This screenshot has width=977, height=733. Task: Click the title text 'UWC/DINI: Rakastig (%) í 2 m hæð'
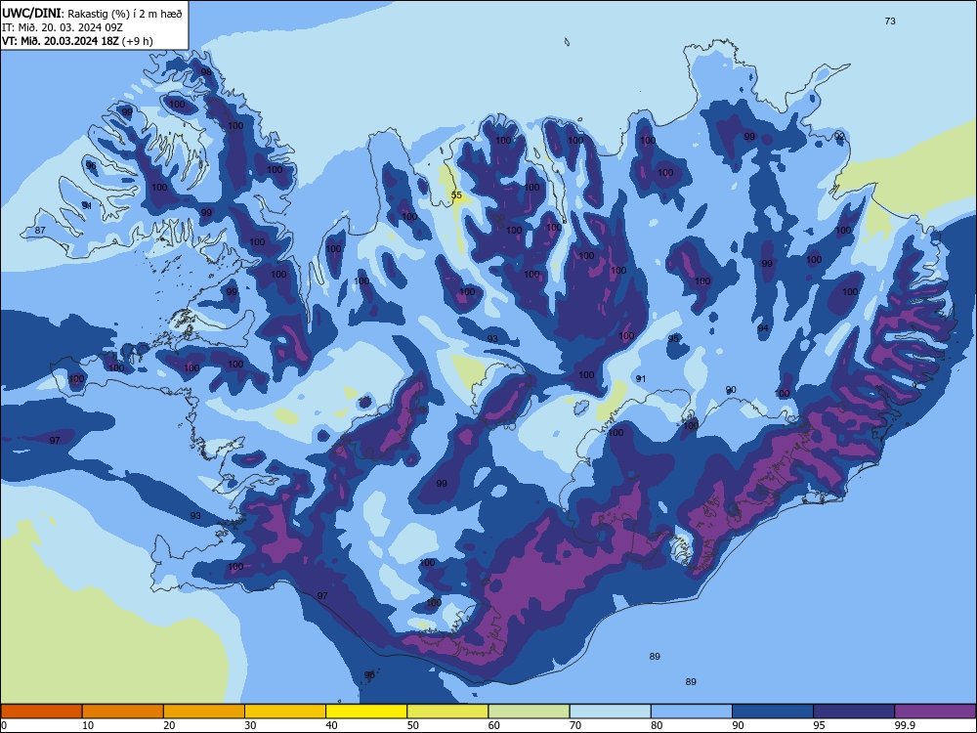click(92, 13)
